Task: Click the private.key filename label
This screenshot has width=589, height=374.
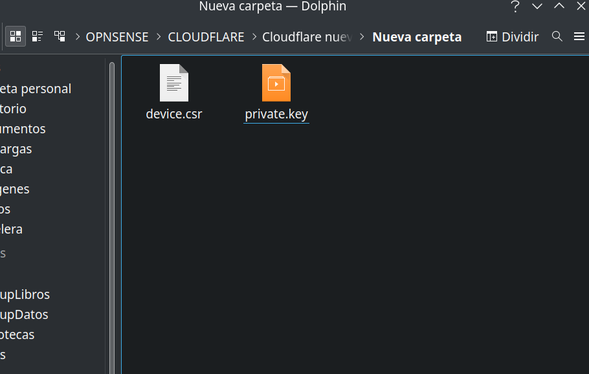Action: coord(276,115)
